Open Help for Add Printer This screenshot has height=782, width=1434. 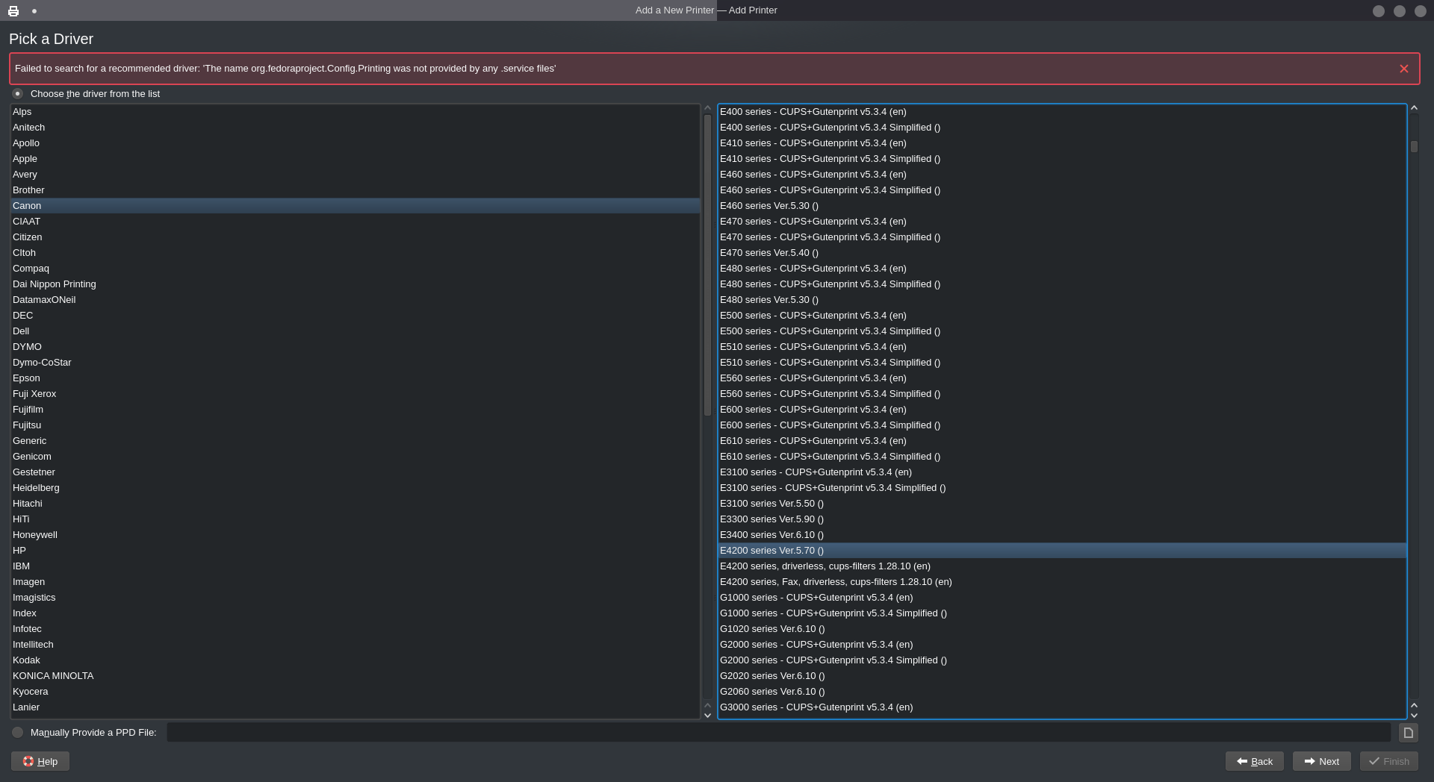tap(40, 761)
